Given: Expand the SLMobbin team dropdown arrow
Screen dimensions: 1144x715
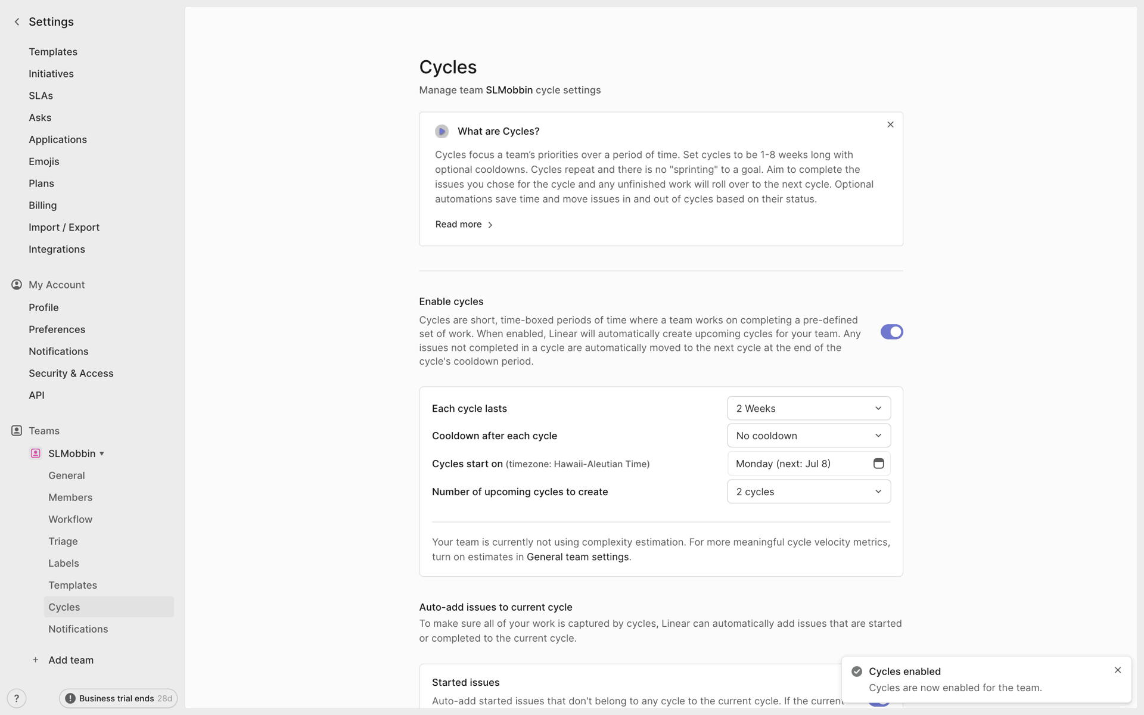Looking at the screenshot, I should (102, 454).
